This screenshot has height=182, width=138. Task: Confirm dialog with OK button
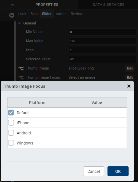click(118, 171)
